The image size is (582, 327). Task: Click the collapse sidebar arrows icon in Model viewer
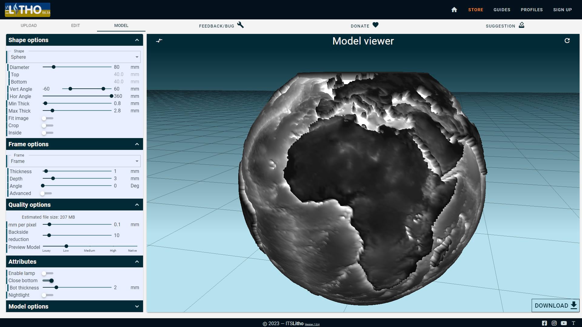click(x=159, y=40)
